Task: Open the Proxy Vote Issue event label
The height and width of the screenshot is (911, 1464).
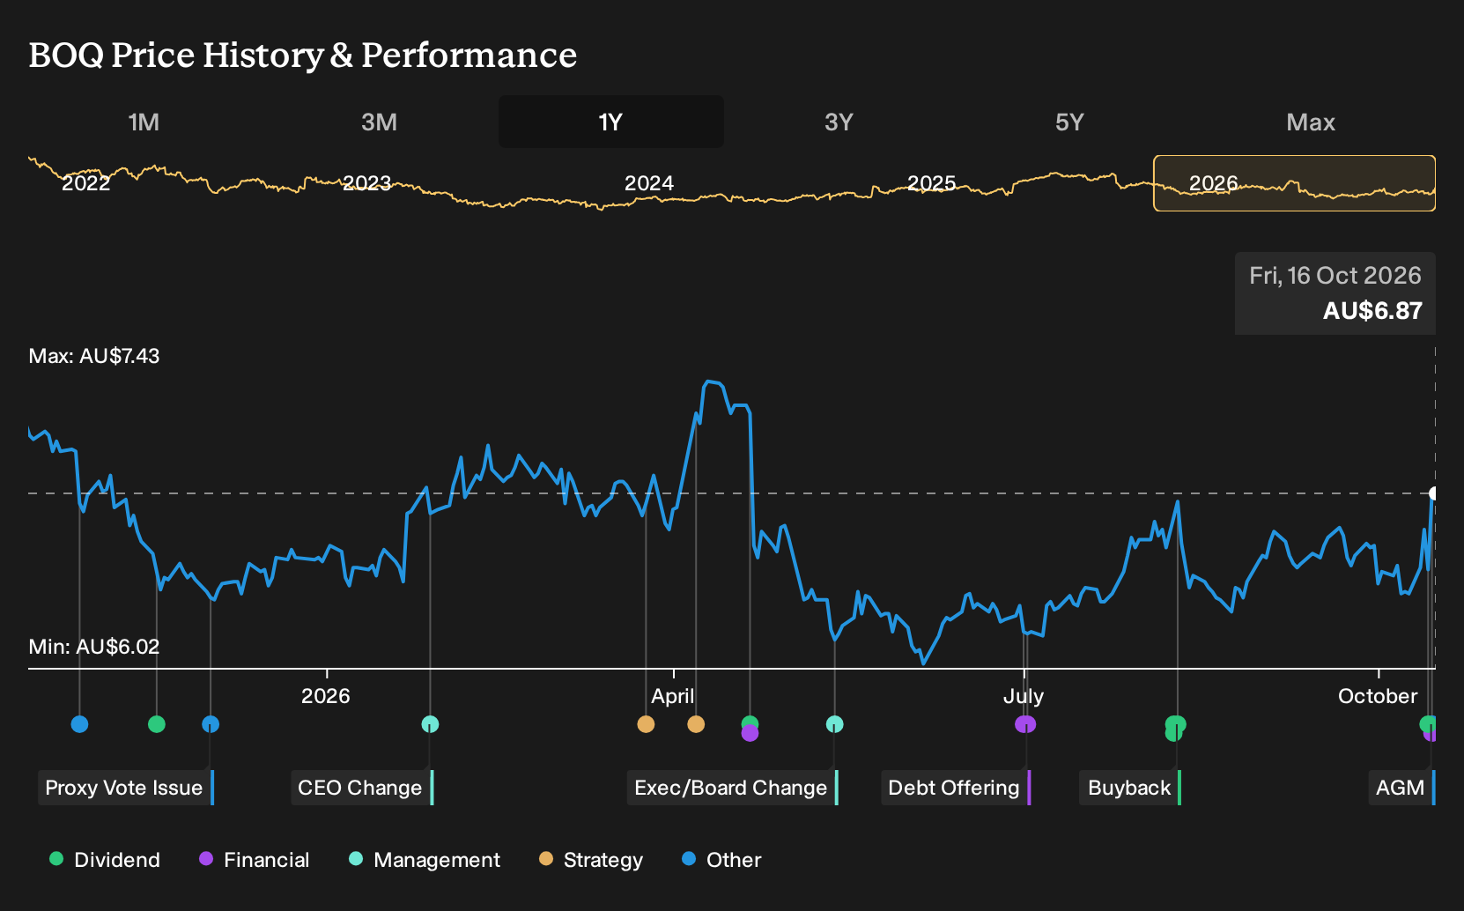Action: pyautogui.click(x=126, y=788)
